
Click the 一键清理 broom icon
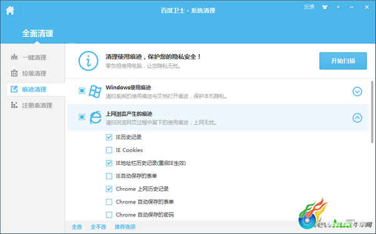pos(14,57)
